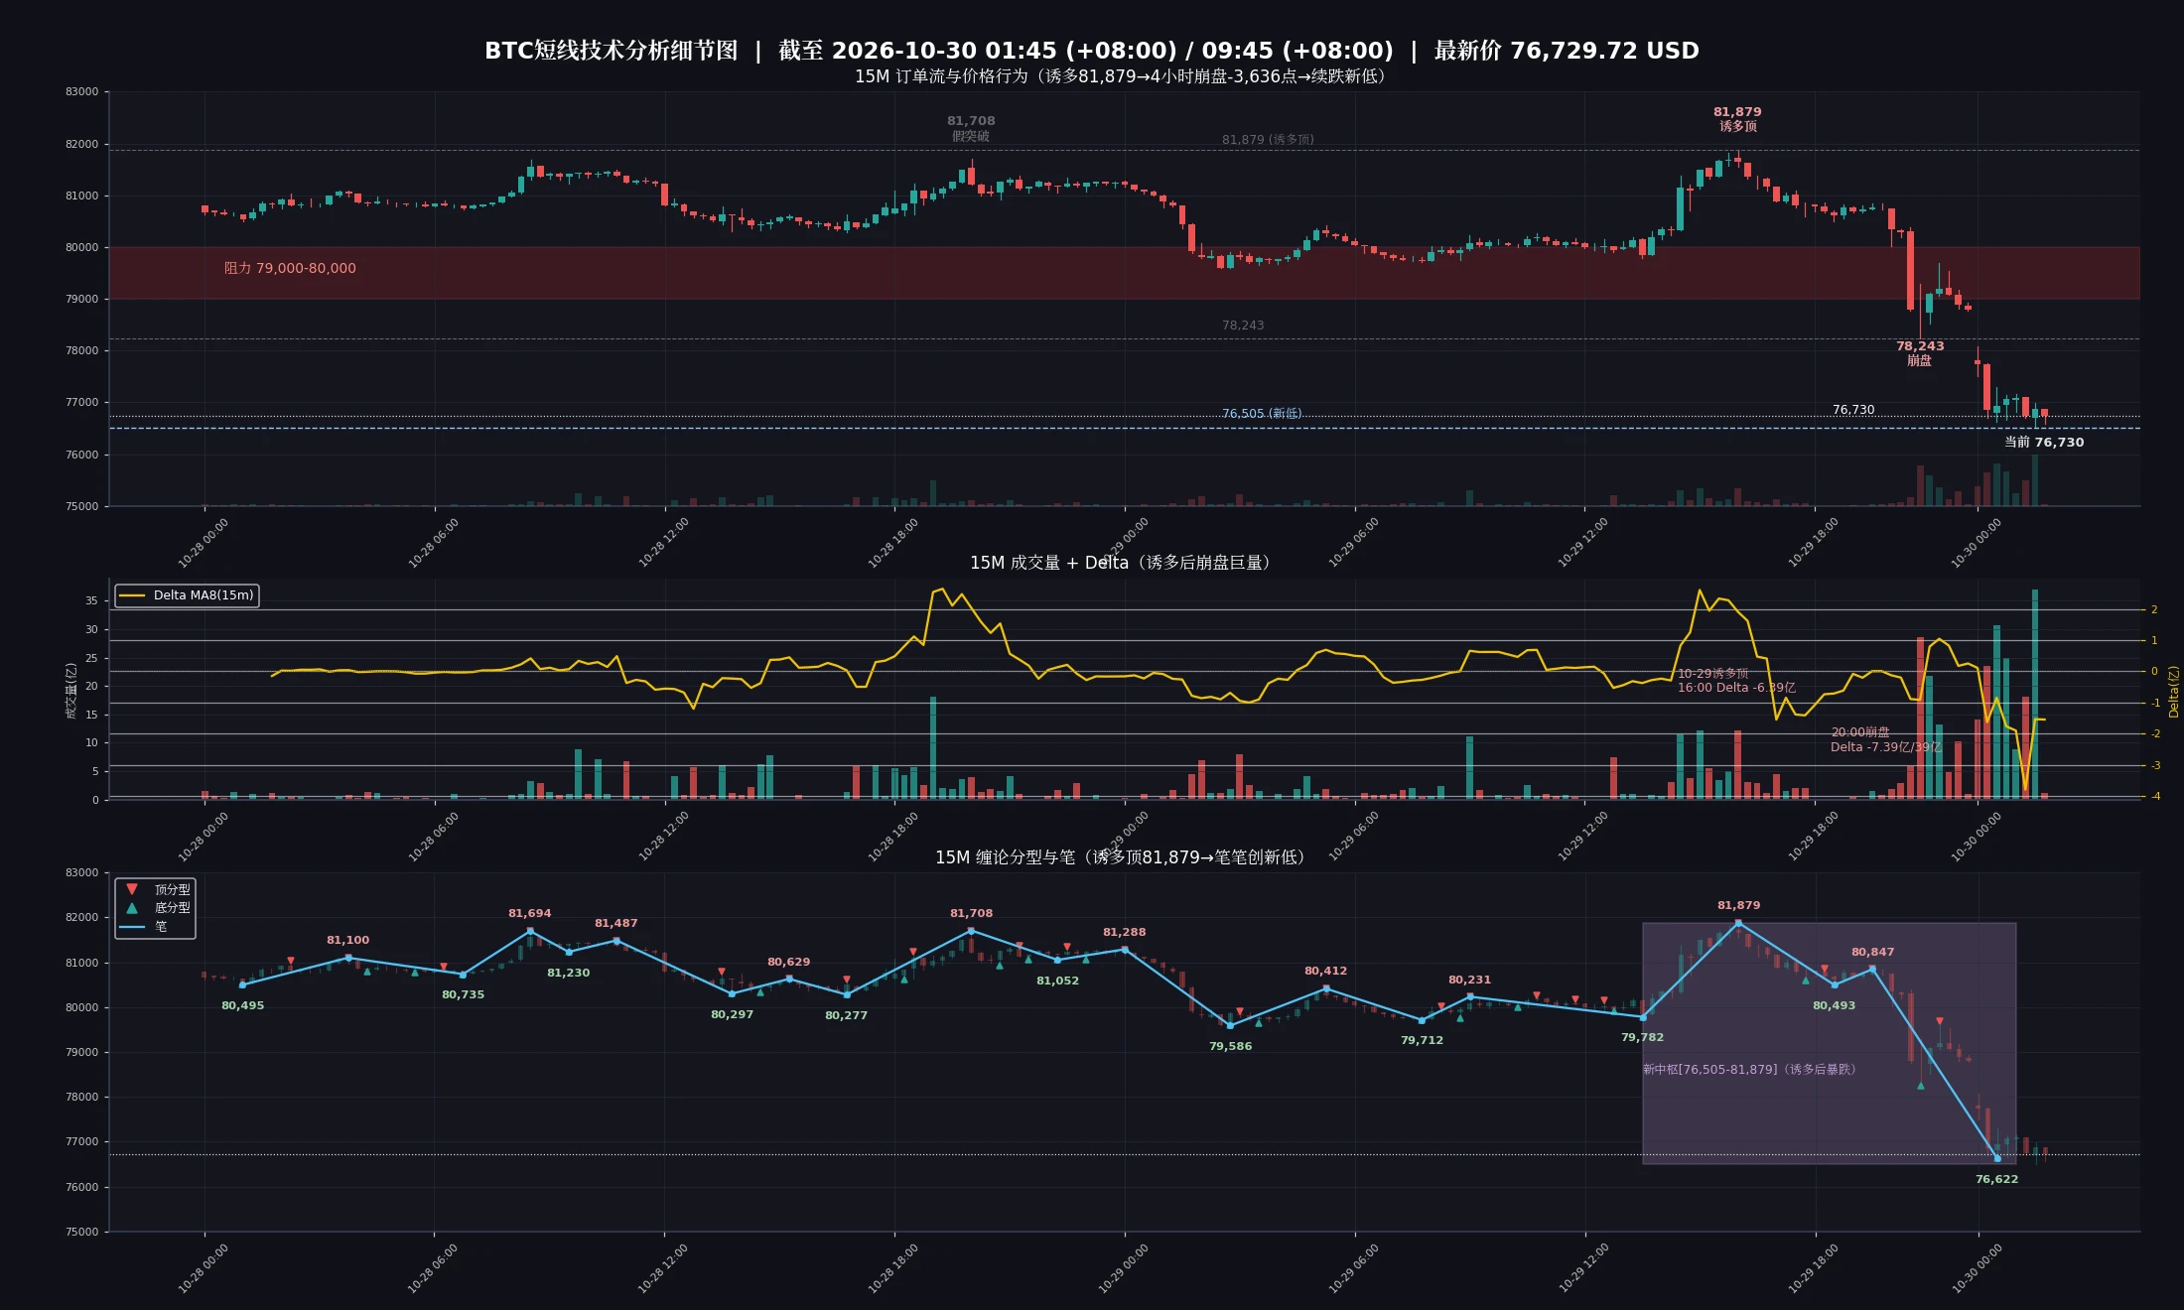Click the 81,230 trough label
Screen dimensions: 2184x1310
(568, 973)
